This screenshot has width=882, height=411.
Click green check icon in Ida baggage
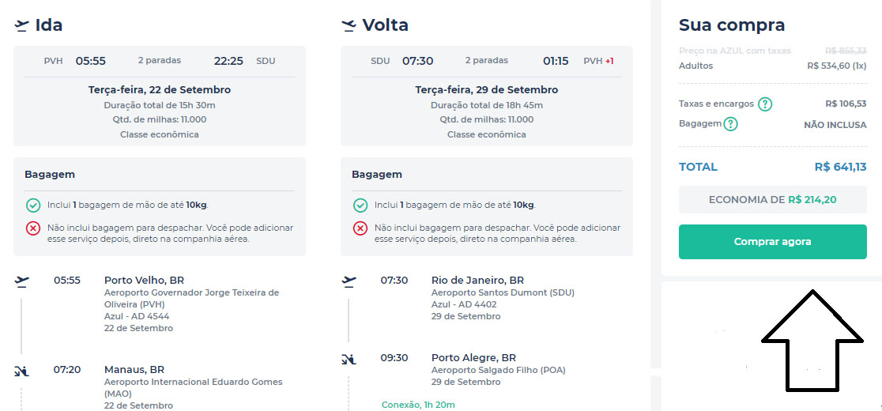[33, 205]
